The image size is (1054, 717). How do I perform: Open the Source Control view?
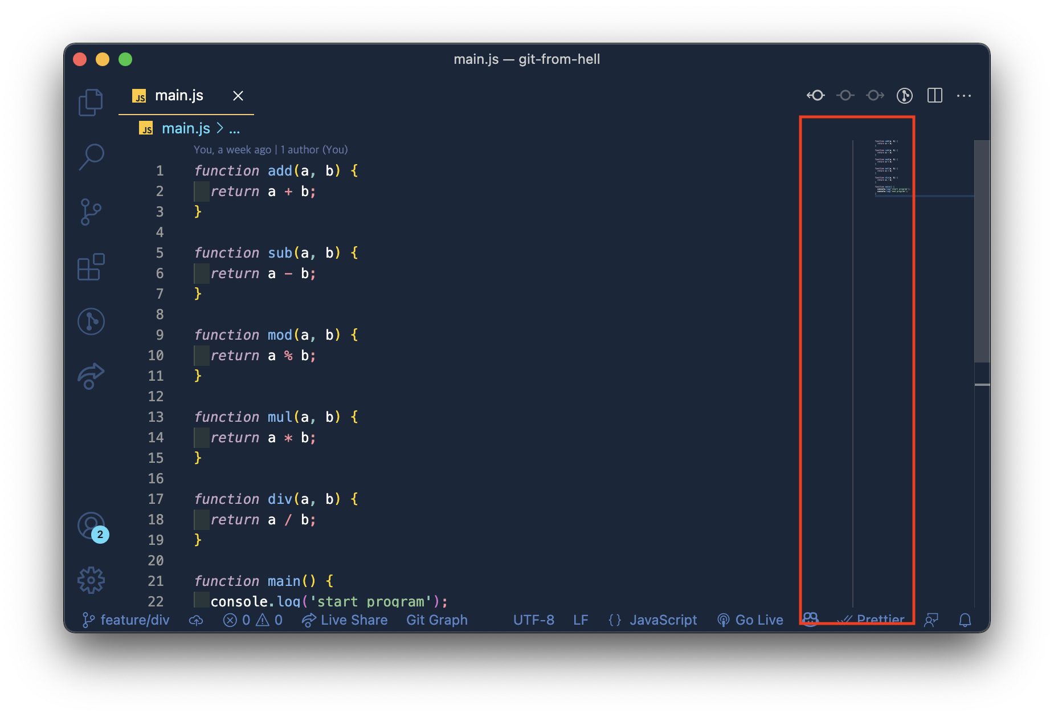(91, 212)
